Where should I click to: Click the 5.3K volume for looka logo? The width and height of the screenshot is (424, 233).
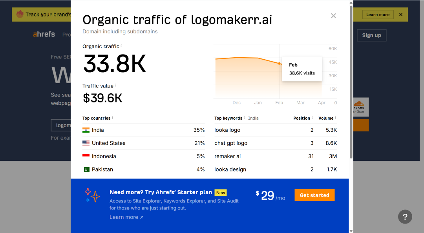pyautogui.click(x=331, y=130)
